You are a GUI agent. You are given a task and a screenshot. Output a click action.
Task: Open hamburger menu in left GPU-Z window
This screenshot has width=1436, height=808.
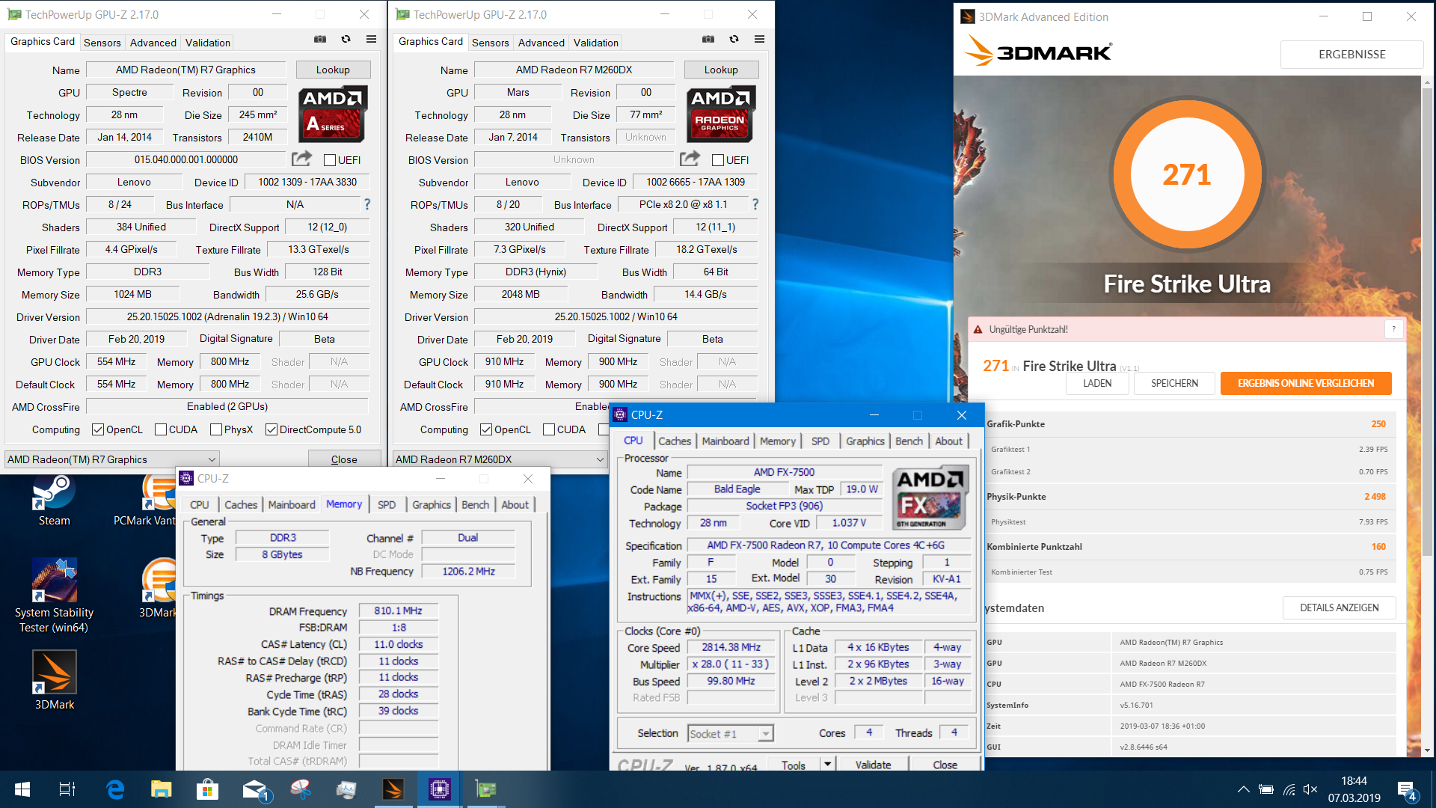tap(371, 40)
